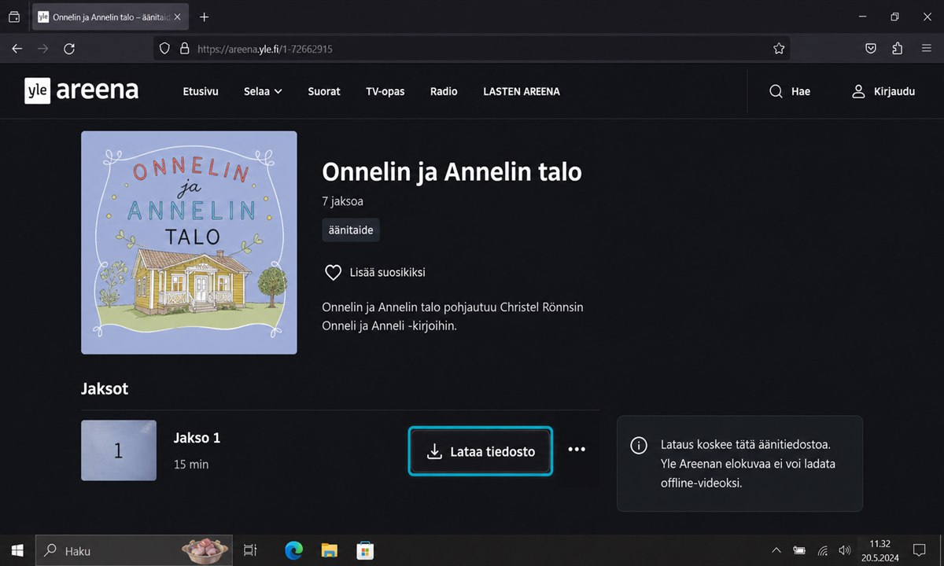This screenshot has width=944, height=566.
Task: Focus the address bar URL field
Action: (x=472, y=49)
